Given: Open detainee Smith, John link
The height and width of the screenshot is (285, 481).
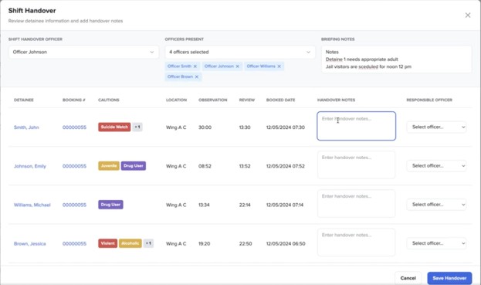Looking at the screenshot, I should click(26, 127).
